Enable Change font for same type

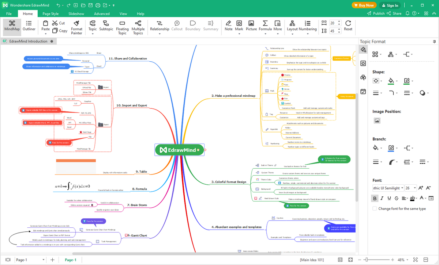[375, 208]
